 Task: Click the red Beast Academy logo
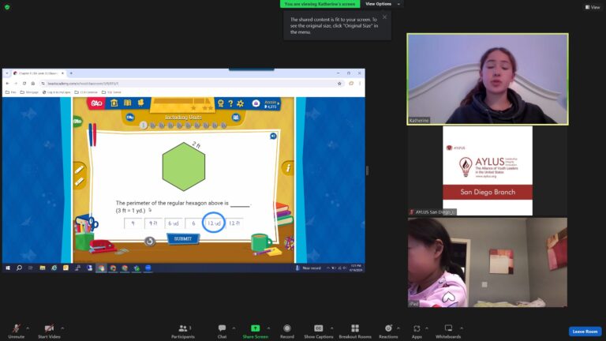96,103
